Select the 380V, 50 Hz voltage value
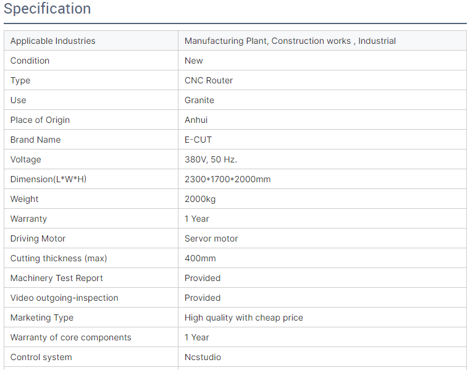The width and height of the screenshot is (473, 370). [211, 159]
